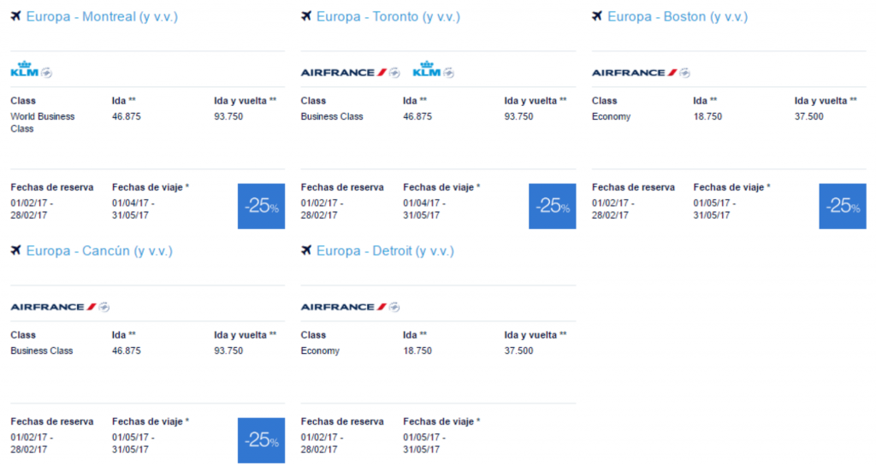Viewport: 876px width, 465px height.
Task: Open the Europa - Toronto route link
Action: click(x=388, y=17)
